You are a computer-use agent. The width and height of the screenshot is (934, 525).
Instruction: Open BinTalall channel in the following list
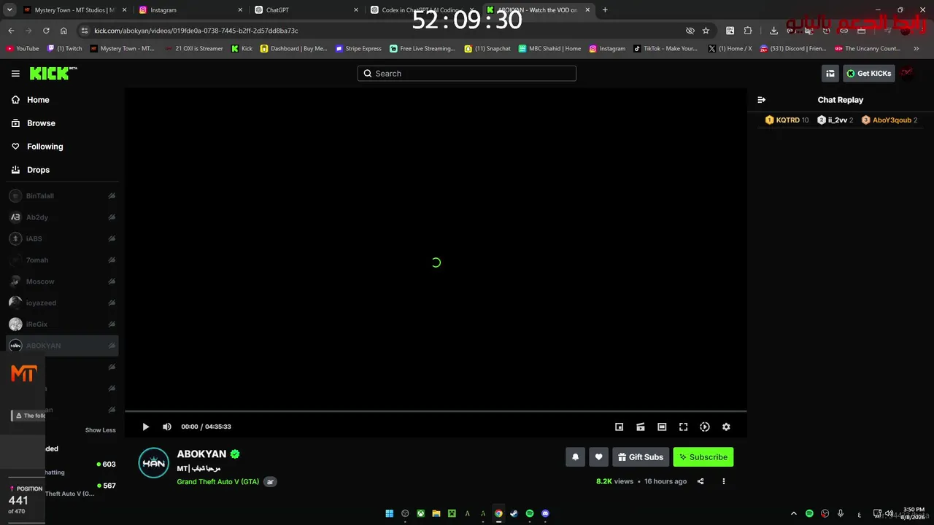[62, 196]
